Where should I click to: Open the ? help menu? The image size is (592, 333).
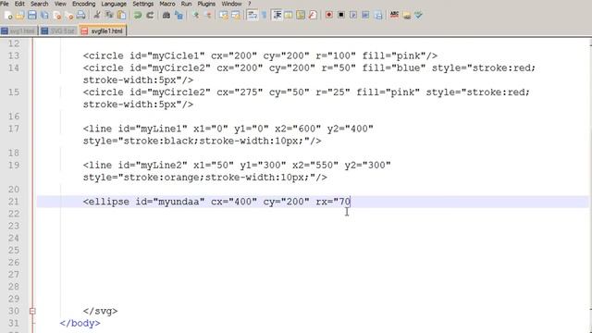pos(249,4)
